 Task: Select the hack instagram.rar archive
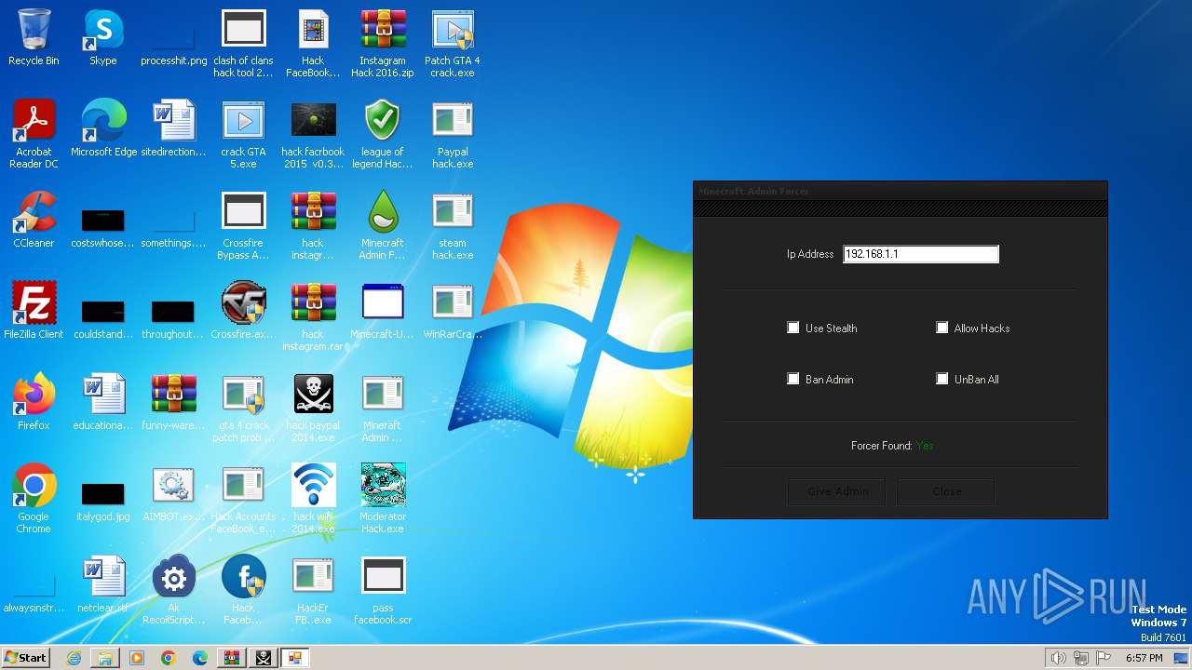[313, 316]
